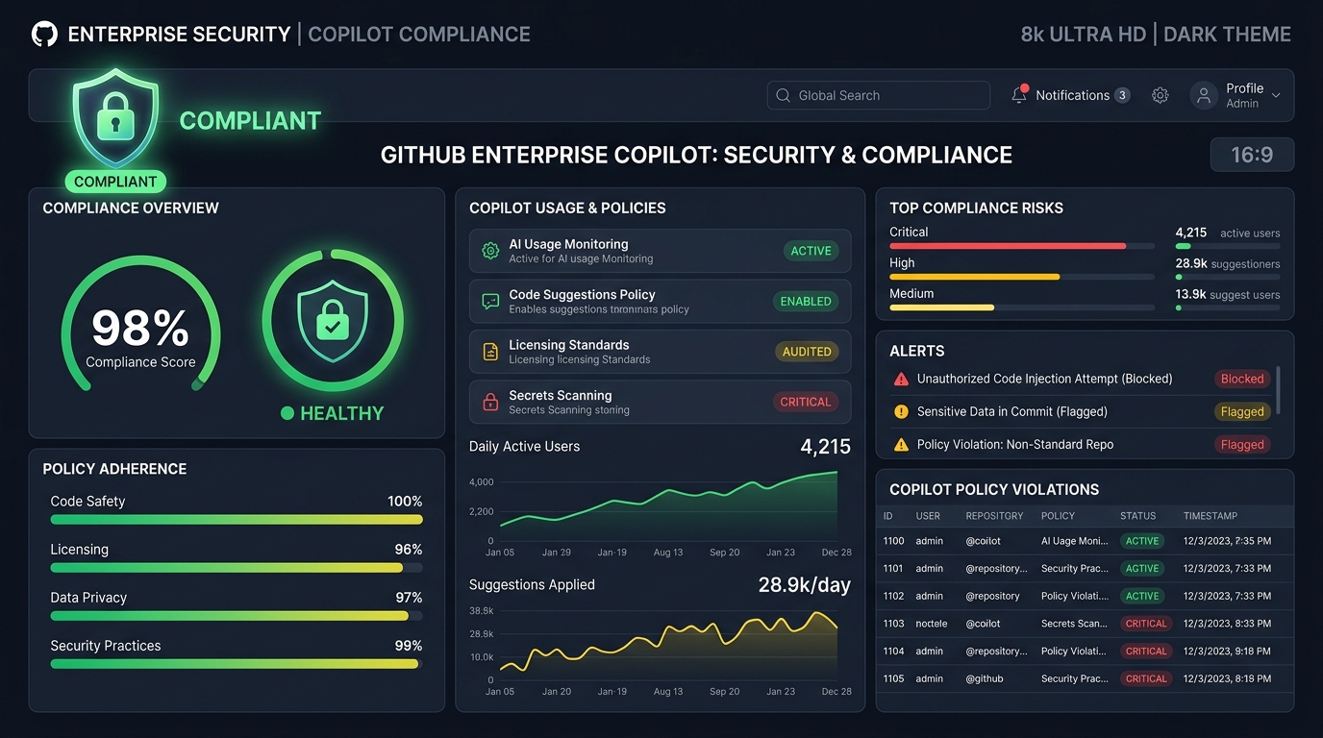Click the GitHub logo icon
1323x738 pixels.
pos(44,35)
